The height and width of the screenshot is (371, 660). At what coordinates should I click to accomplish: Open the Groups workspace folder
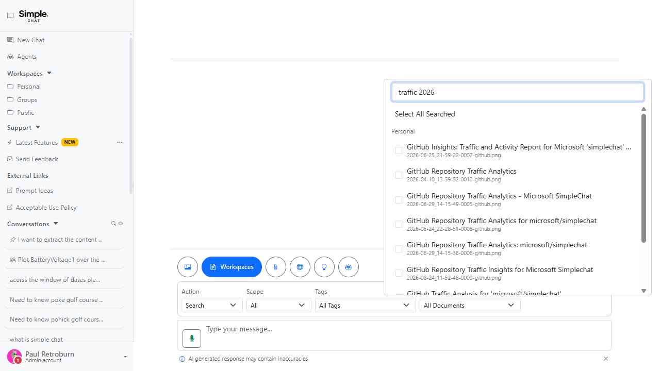pyautogui.click(x=27, y=100)
